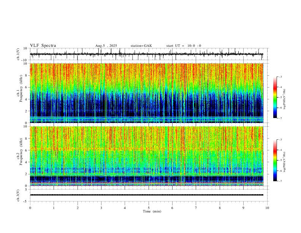This screenshot has height=233, width=301.
Task: Click the "0" tick on time axis
Action: coord(30,208)
